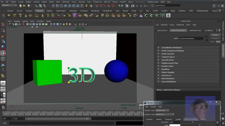Switch to the Surfaces shelf tab
The image size is (225, 126).
[29, 11]
